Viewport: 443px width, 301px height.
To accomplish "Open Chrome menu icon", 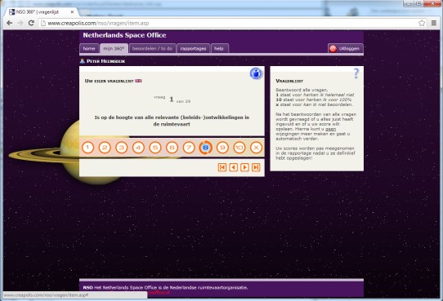I will [x=434, y=23].
